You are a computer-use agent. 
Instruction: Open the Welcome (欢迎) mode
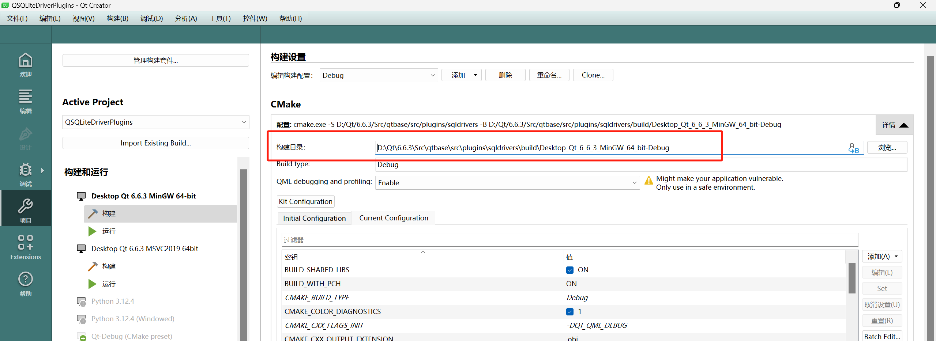coord(26,65)
